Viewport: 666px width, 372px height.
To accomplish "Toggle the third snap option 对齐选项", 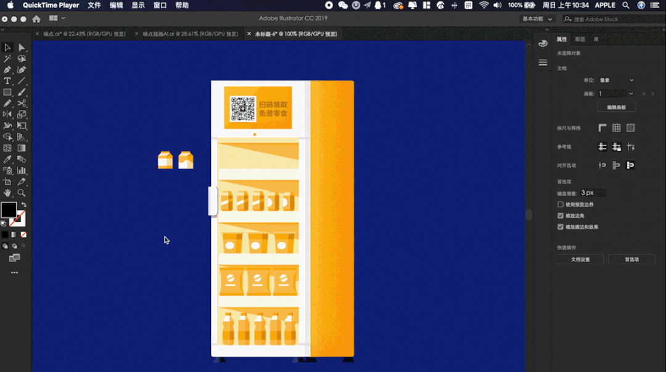I will click(x=630, y=165).
